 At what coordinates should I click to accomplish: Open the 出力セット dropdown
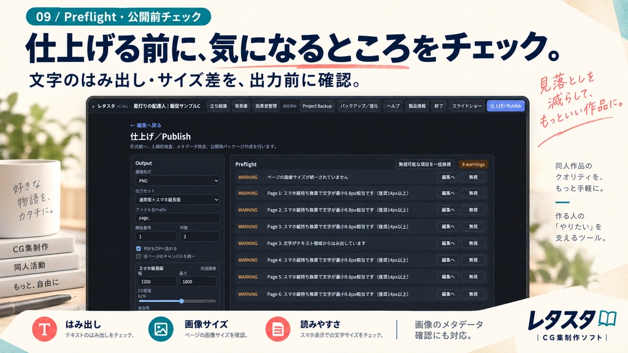coord(177,199)
